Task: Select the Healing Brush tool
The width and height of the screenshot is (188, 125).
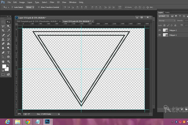Action: coord(3,35)
